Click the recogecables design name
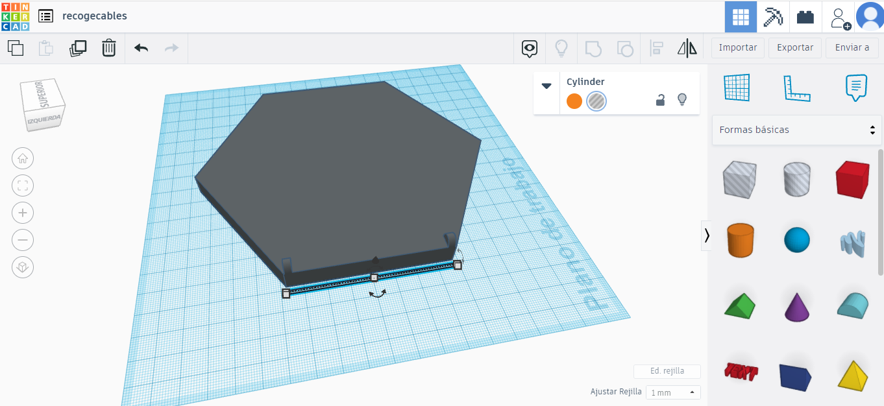Image resolution: width=884 pixels, height=406 pixels. click(x=95, y=16)
